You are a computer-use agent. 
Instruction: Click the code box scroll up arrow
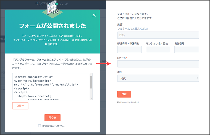pyautogui.click(x=91, y=75)
